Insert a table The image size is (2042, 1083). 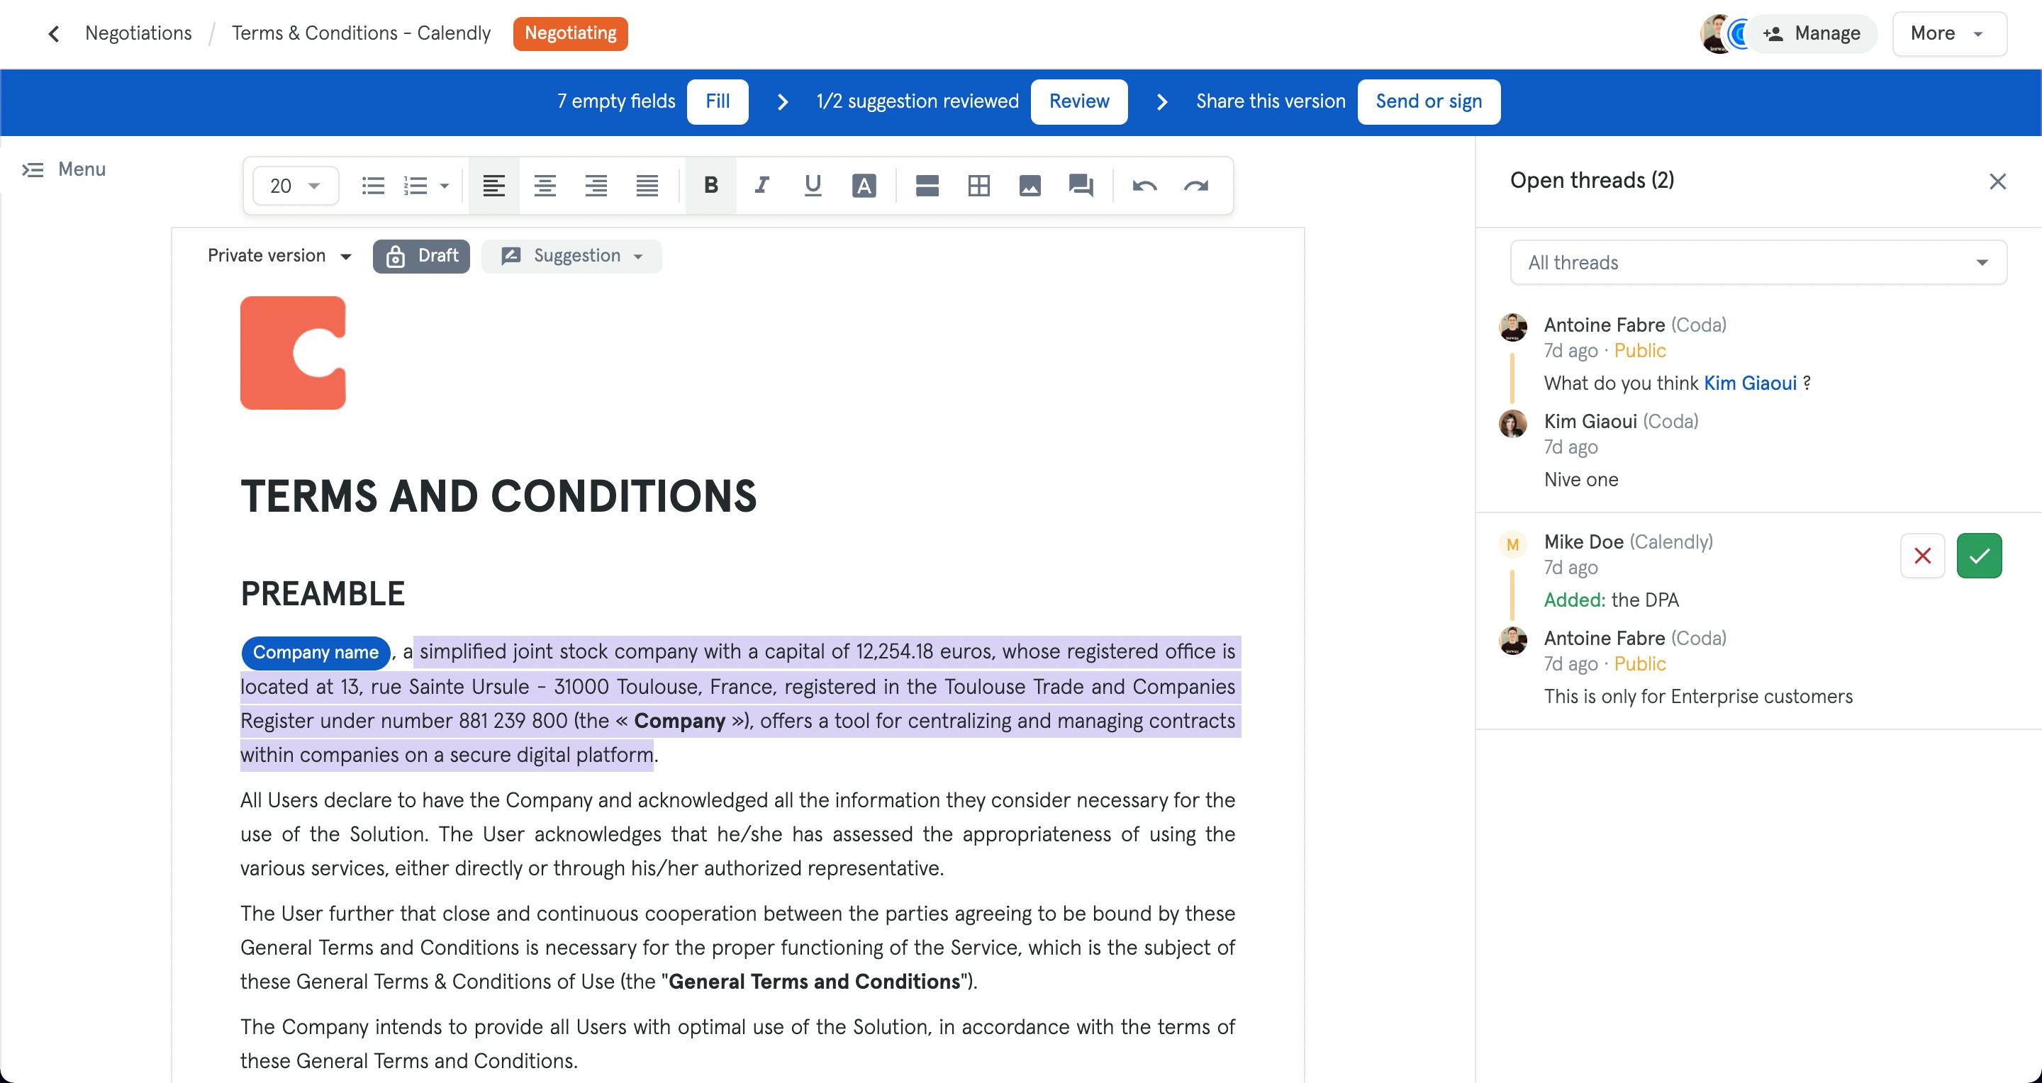coord(978,186)
